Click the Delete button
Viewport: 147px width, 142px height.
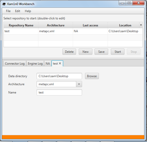69,52
